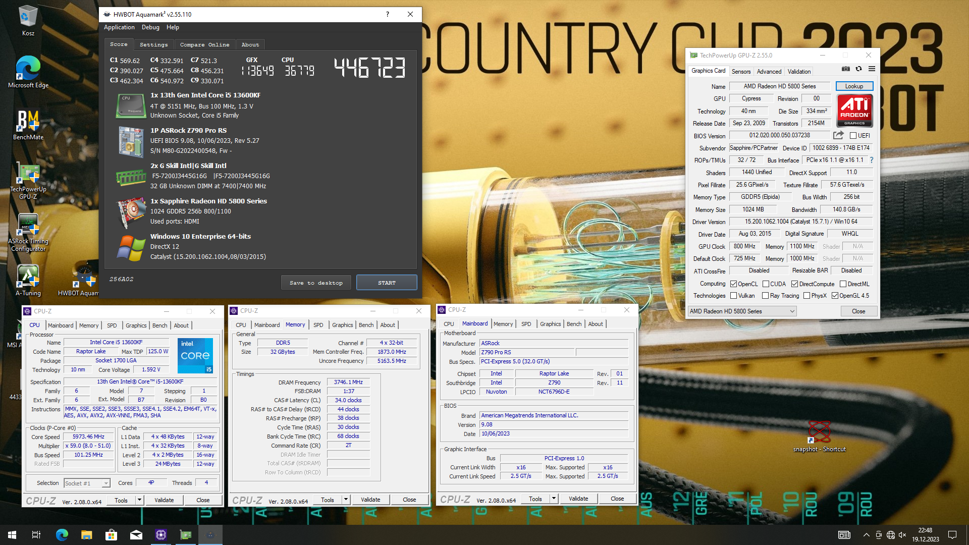Viewport: 969px width, 545px height.
Task: Open Microsoft Store from the taskbar
Action: pos(111,535)
